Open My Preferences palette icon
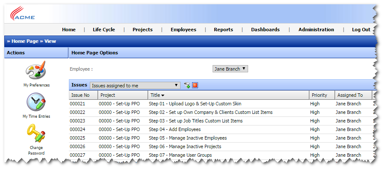Viewport: 385px width, 170px height. [36, 70]
